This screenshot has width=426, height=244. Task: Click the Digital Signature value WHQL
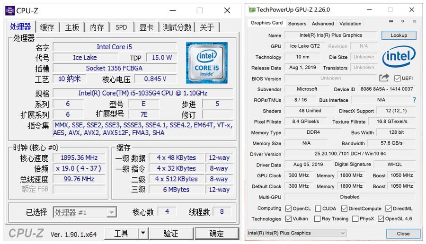pyautogui.click(x=395, y=165)
